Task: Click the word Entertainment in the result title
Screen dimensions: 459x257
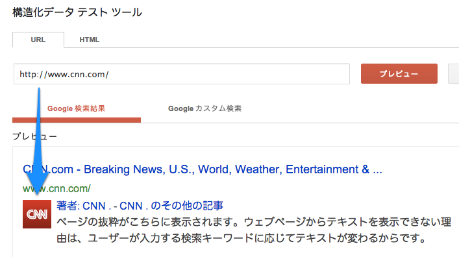Action: coord(322,169)
